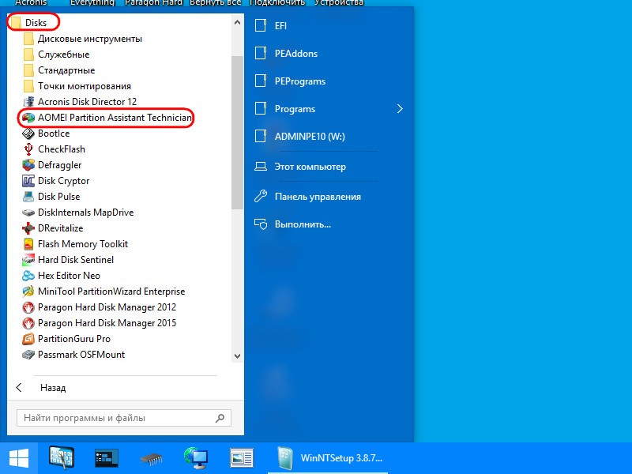
Task: Expand the Стандартные folder
Action: tap(60, 70)
